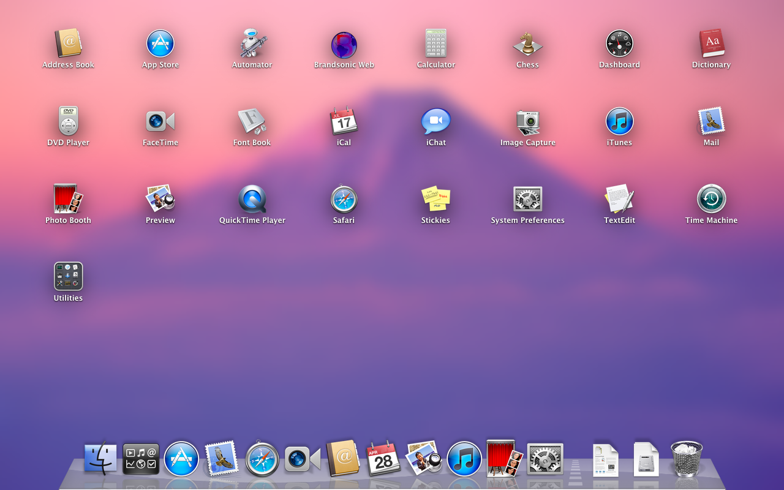Launch the iChat app

[x=436, y=121]
